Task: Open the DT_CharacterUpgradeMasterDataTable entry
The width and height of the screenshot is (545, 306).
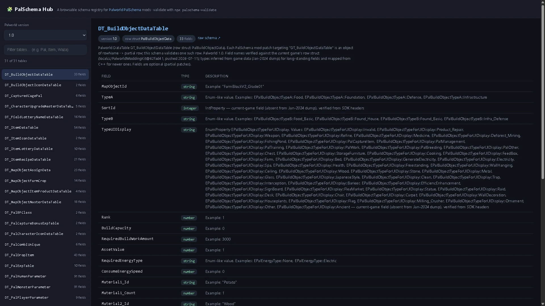Action: 45,106
